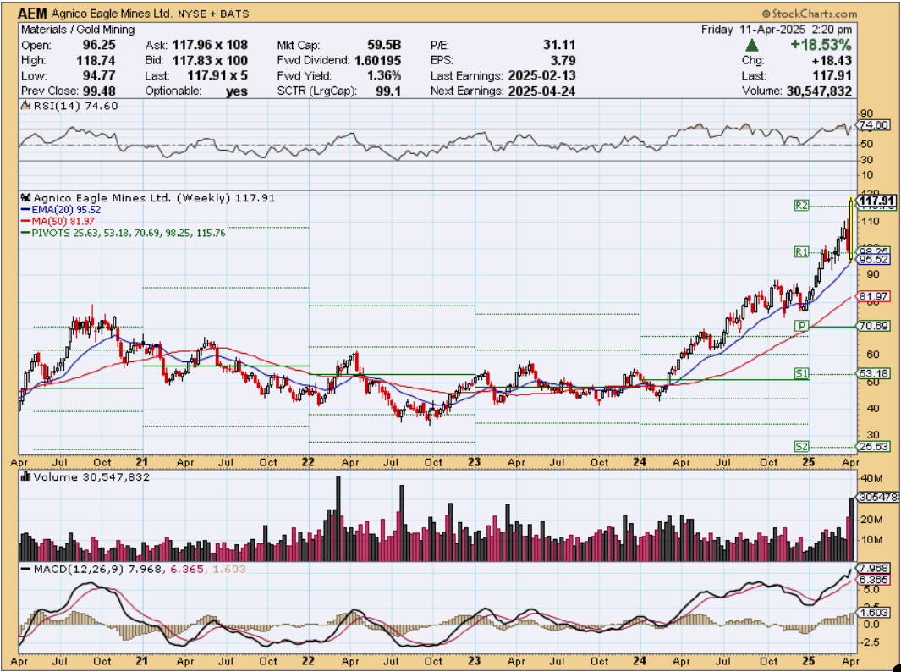Click the 95.52 EMA axis value flag

click(873, 259)
